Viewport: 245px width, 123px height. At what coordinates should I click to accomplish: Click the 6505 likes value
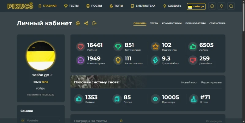click(x=206, y=45)
